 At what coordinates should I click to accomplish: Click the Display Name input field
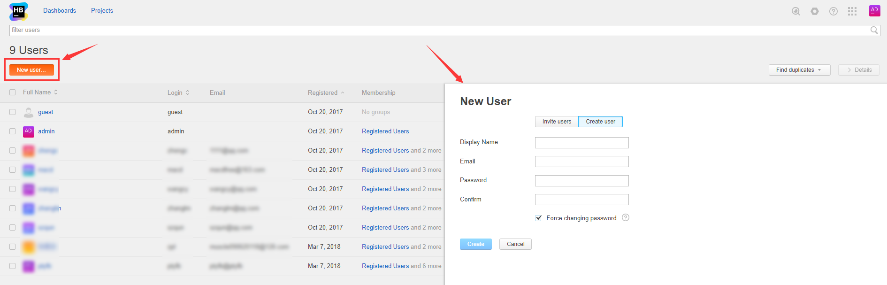(581, 143)
